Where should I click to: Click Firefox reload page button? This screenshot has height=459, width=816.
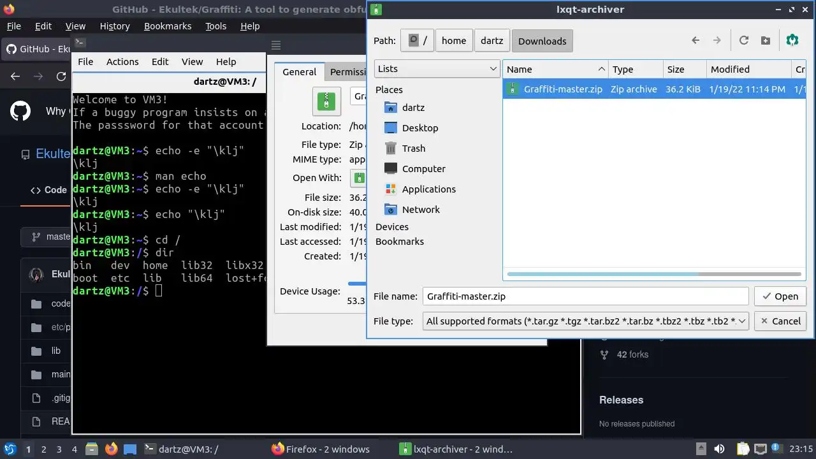coord(61,76)
